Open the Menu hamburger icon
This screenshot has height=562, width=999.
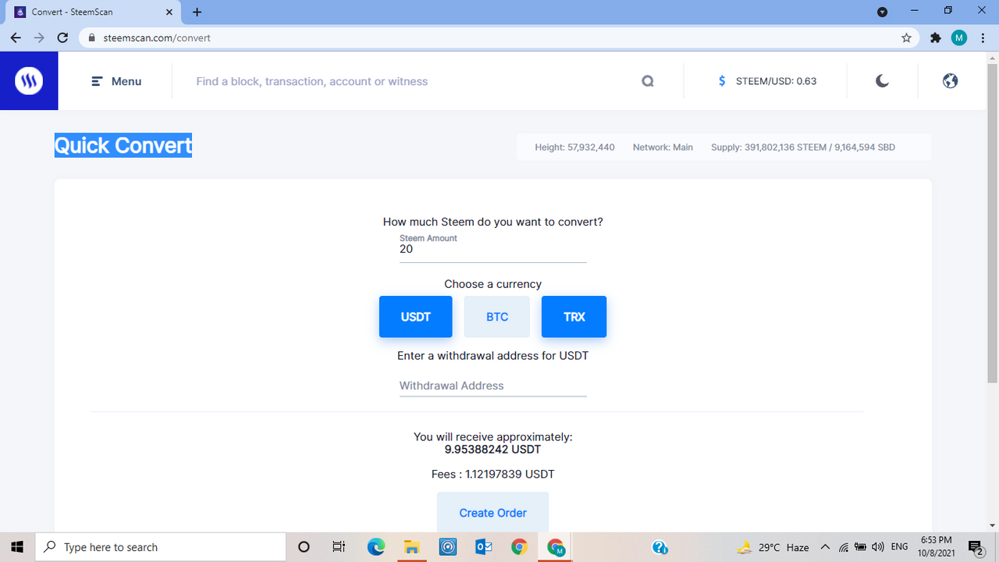[98, 81]
